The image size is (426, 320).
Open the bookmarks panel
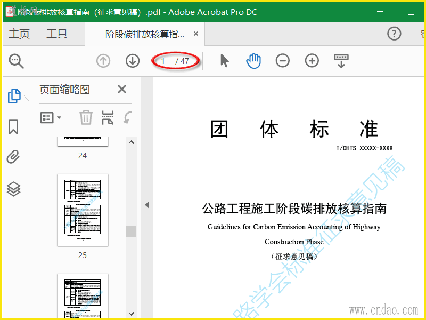(x=13, y=127)
